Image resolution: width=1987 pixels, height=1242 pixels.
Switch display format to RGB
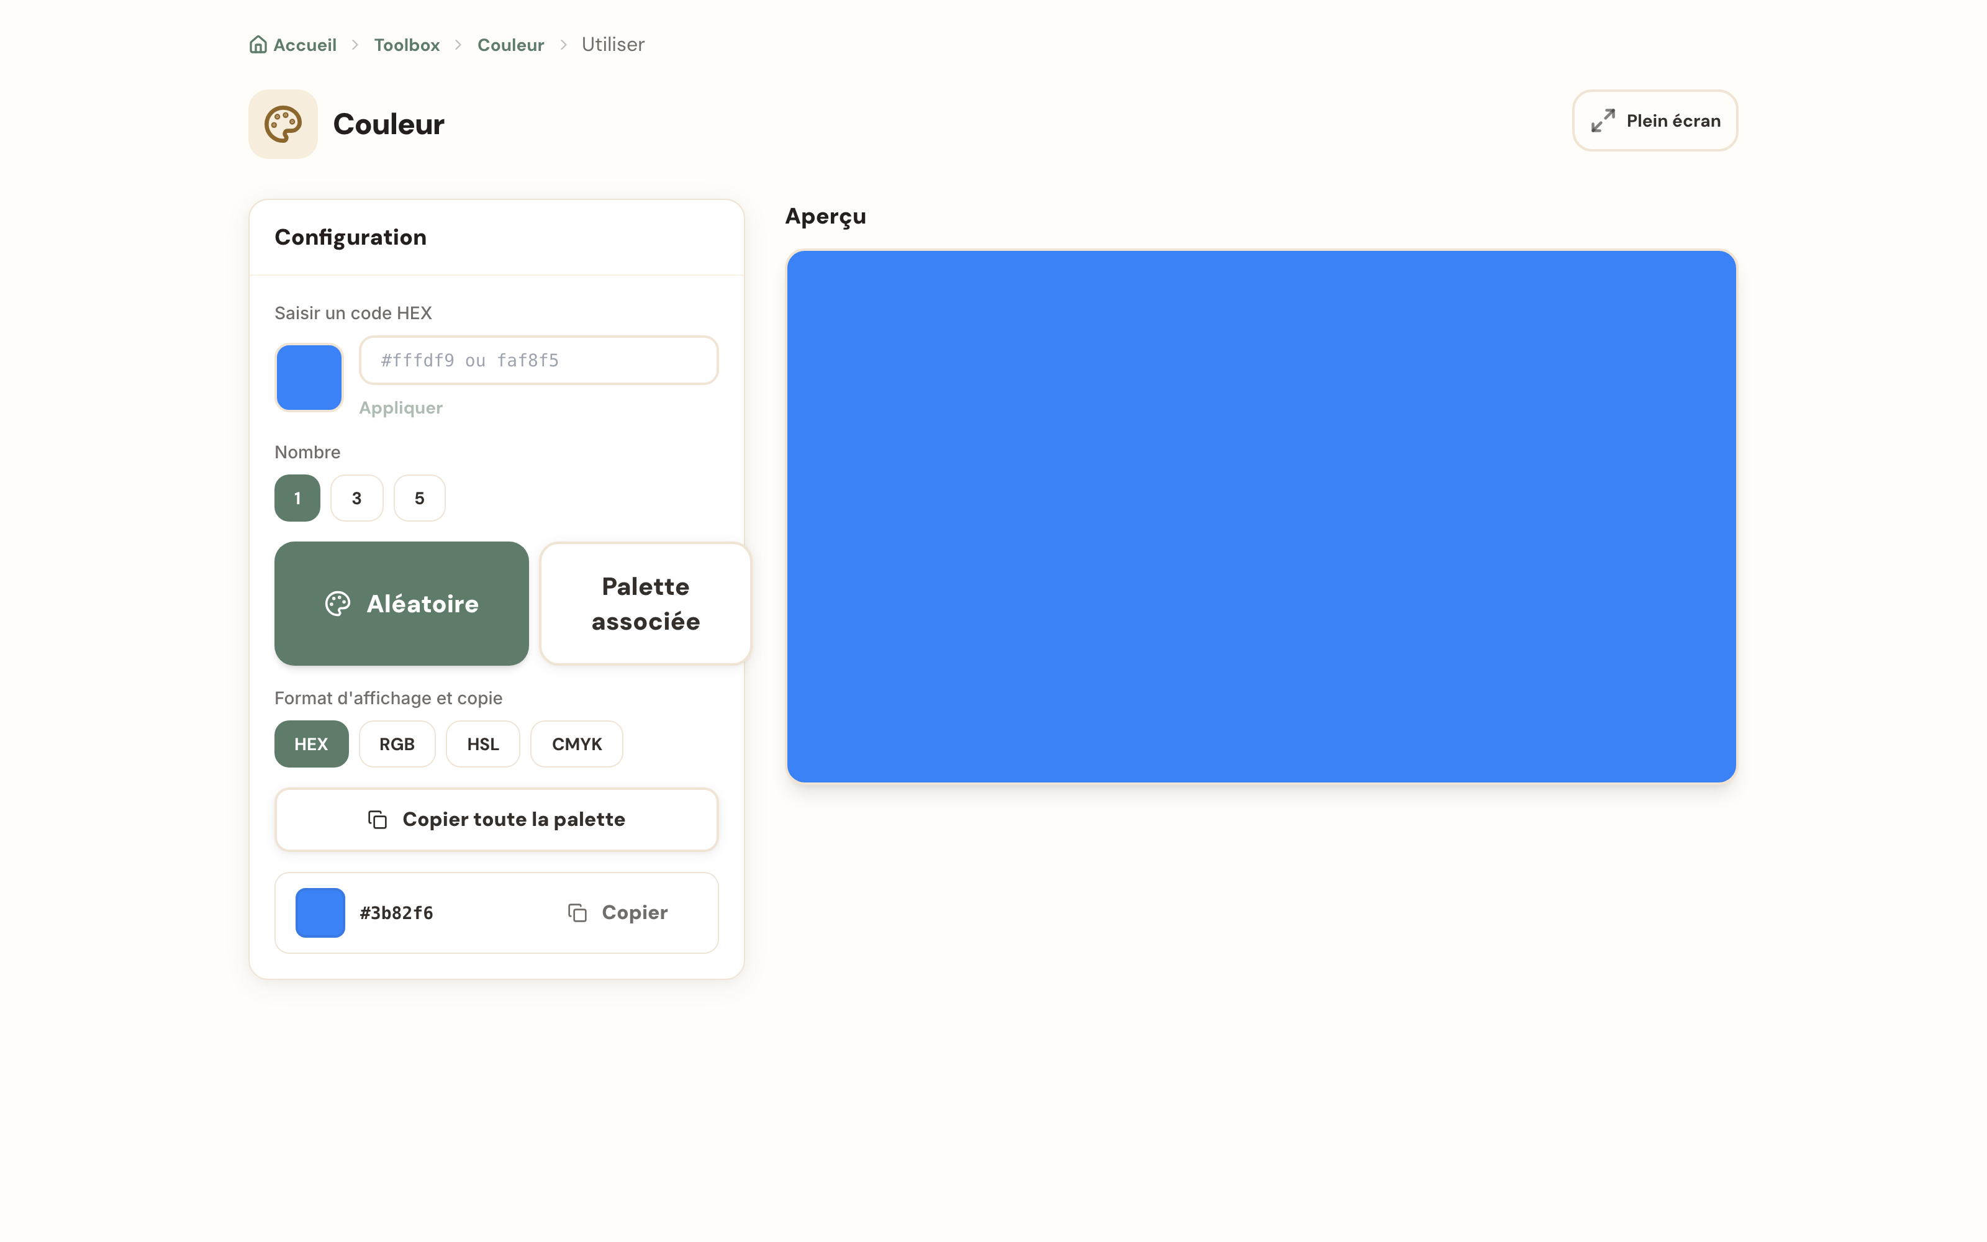pyautogui.click(x=397, y=744)
